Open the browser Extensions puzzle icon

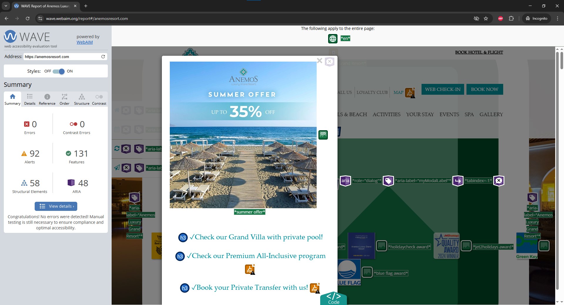click(x=511, y=18)
